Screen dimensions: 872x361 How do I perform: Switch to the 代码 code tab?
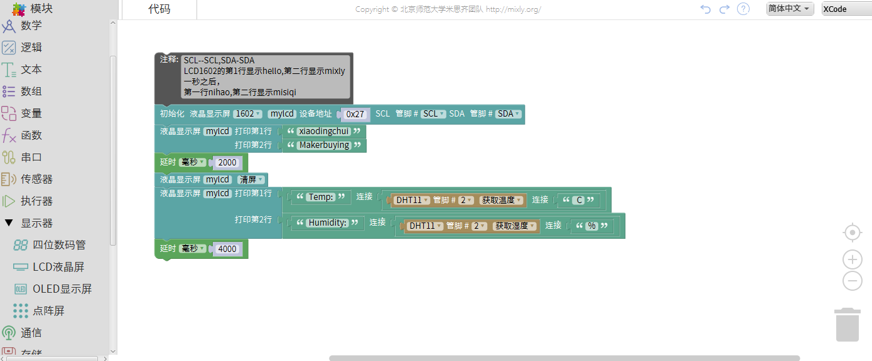pyautogui.click(x=159, y=9)
